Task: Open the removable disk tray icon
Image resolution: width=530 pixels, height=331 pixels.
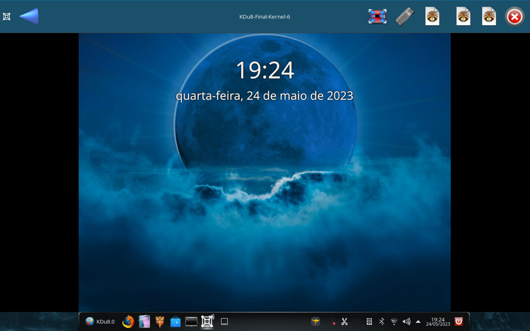Action: [369, 321]
